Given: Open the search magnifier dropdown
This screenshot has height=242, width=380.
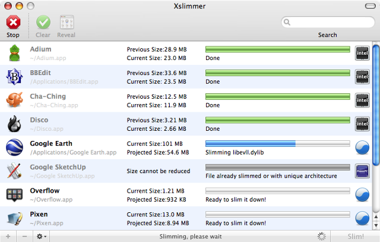Looking at the screenshot, I should click(289, 23).
